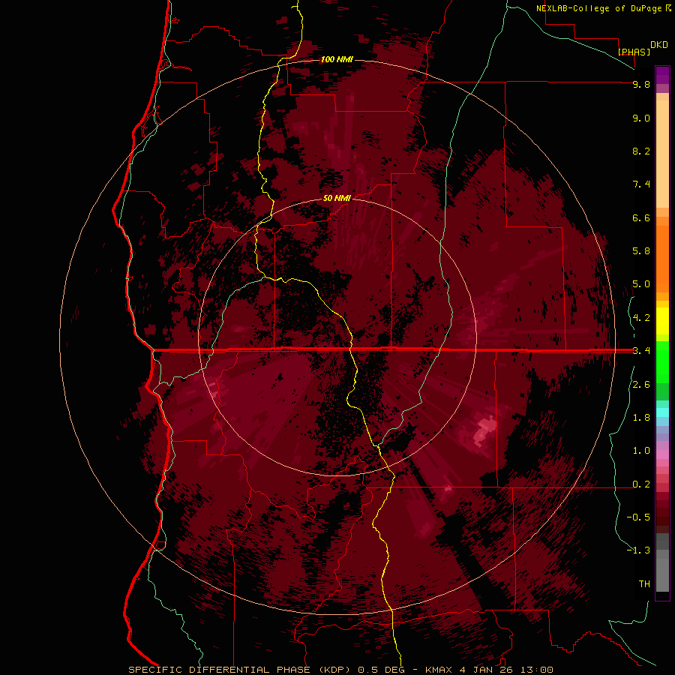
Task: Click the 9.8 scale value
Action: 641,84
